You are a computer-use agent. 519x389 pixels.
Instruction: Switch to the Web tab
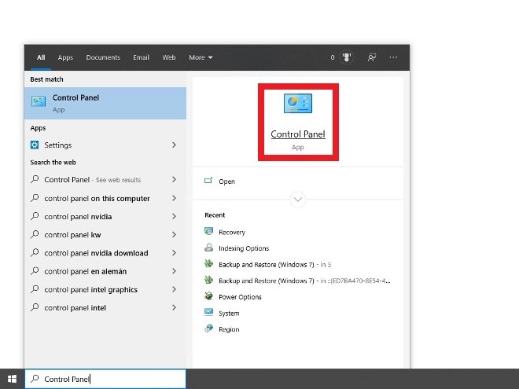[x=169, y=57]
